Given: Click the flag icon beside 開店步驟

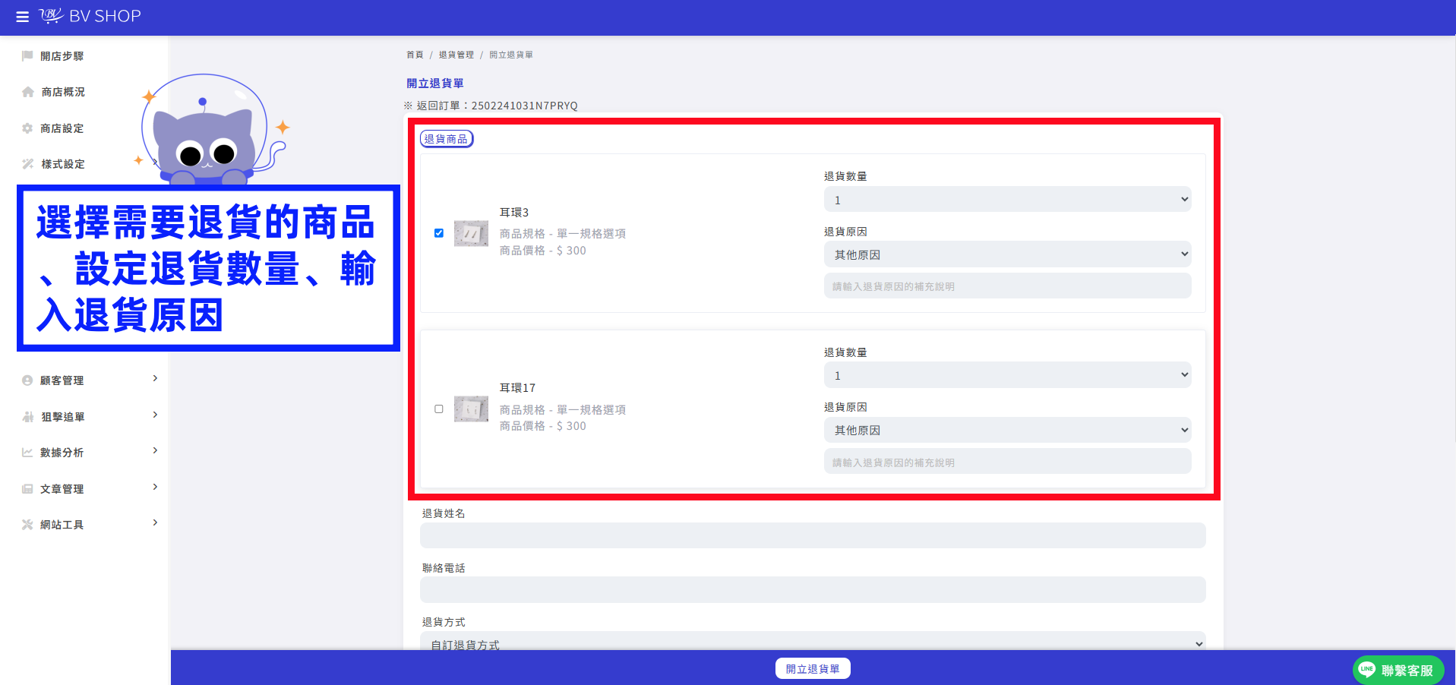Looking at the screenshot, I should [x=27, y=55].
